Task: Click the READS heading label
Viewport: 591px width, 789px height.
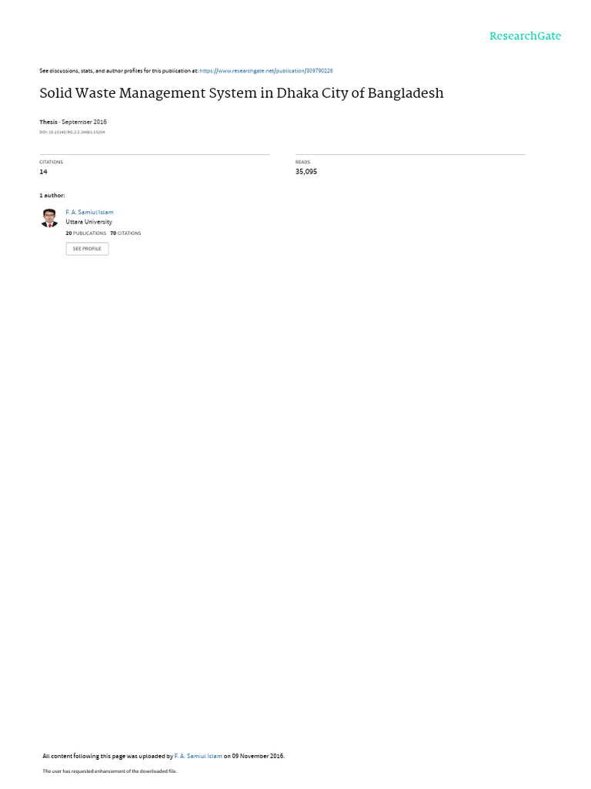Action: click(302, 162)
